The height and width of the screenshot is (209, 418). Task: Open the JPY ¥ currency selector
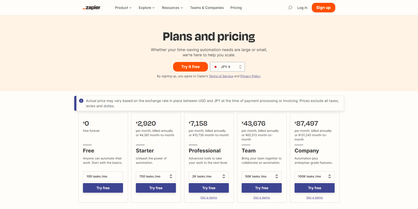[x=227, y=67]
